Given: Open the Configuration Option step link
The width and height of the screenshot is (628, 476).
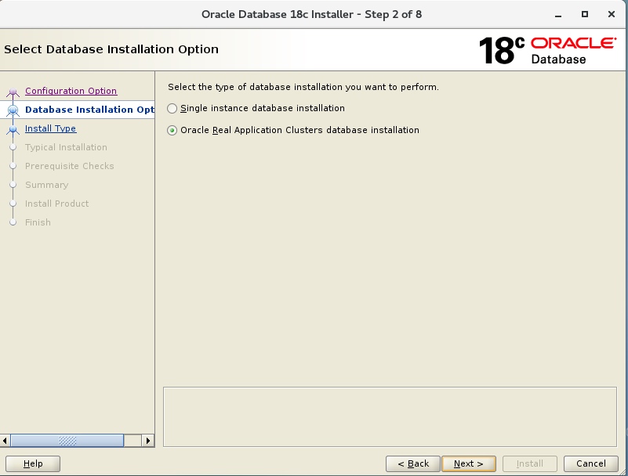Looking at the screenshot, I should click(71, 91).
